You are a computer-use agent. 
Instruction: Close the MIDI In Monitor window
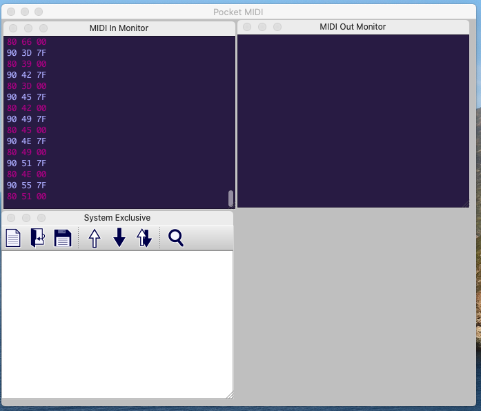tap(13, 28)
